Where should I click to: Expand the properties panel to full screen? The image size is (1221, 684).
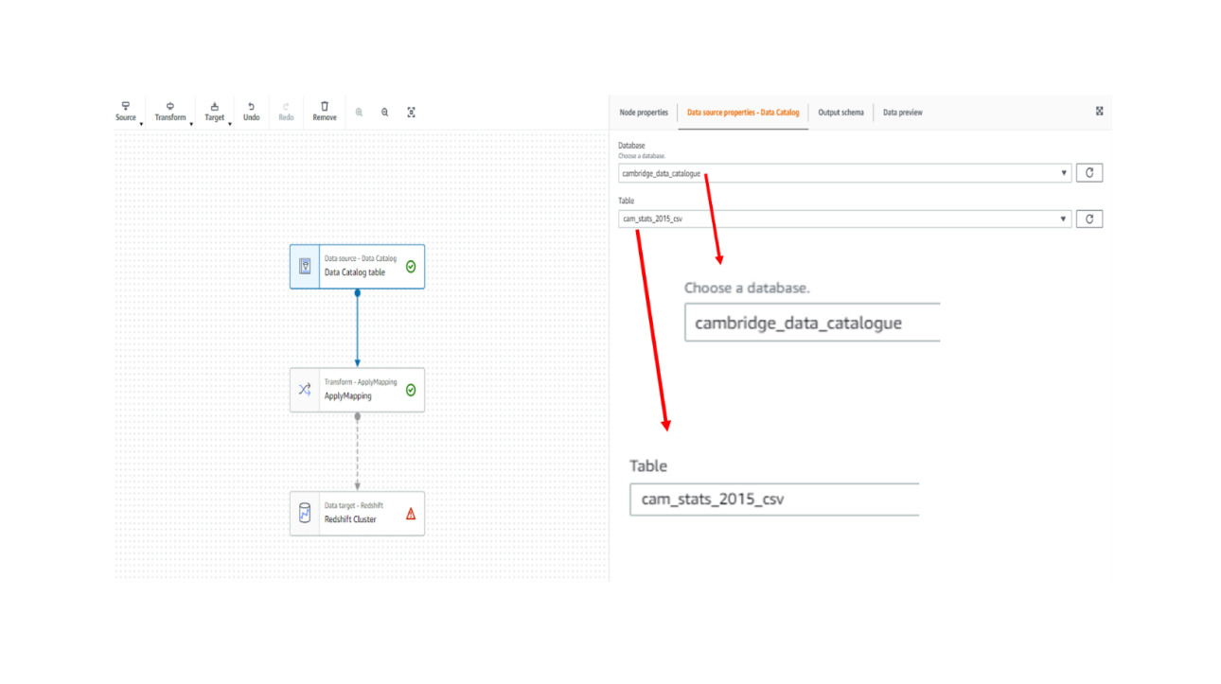coord(1099,111)
